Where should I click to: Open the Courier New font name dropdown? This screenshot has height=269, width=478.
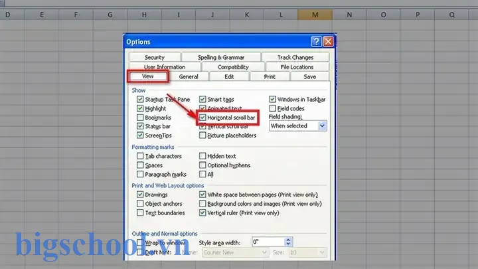264,252
